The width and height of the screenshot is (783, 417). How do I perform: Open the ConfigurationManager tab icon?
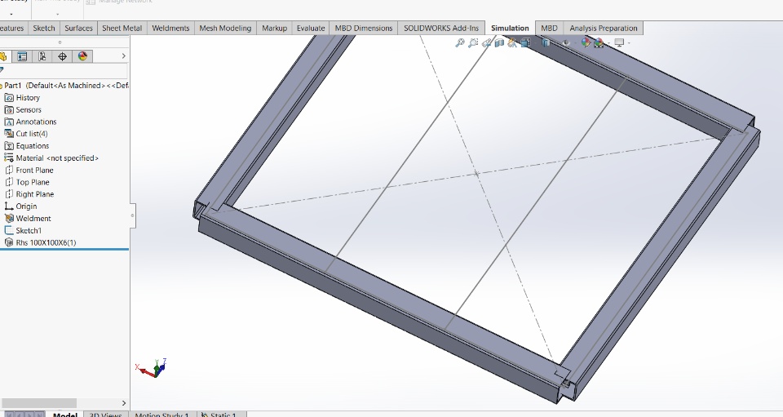42,56
